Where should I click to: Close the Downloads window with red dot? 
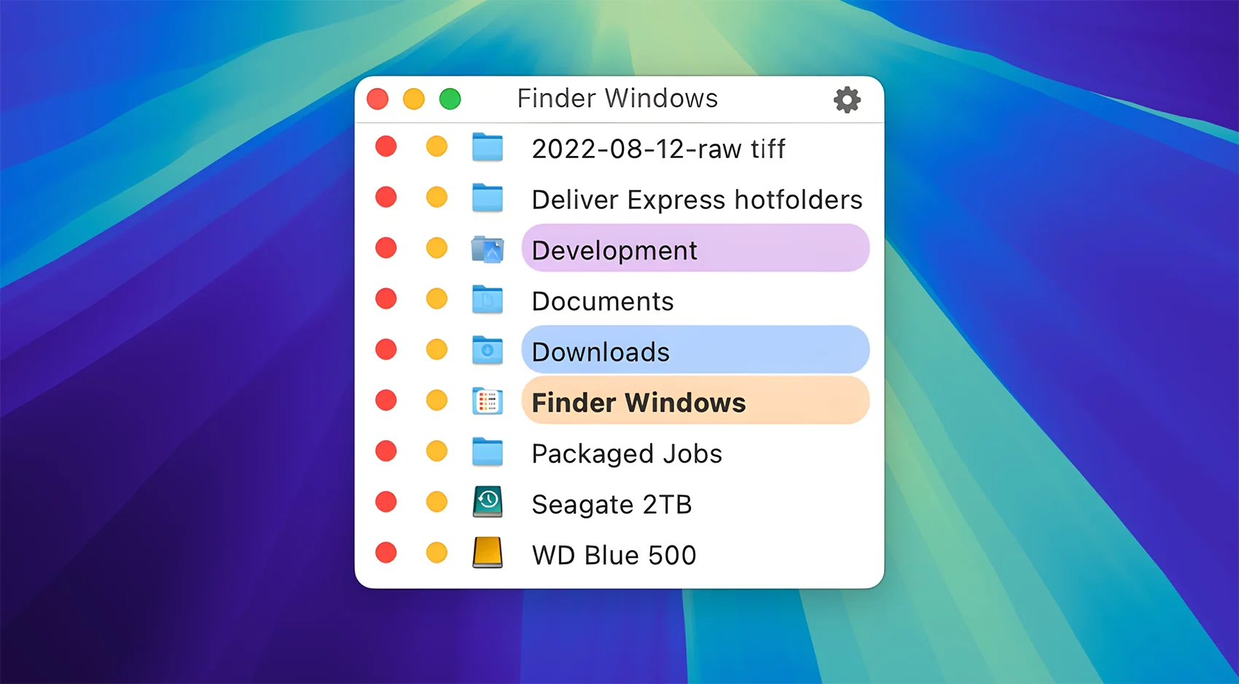coord(386,350)
